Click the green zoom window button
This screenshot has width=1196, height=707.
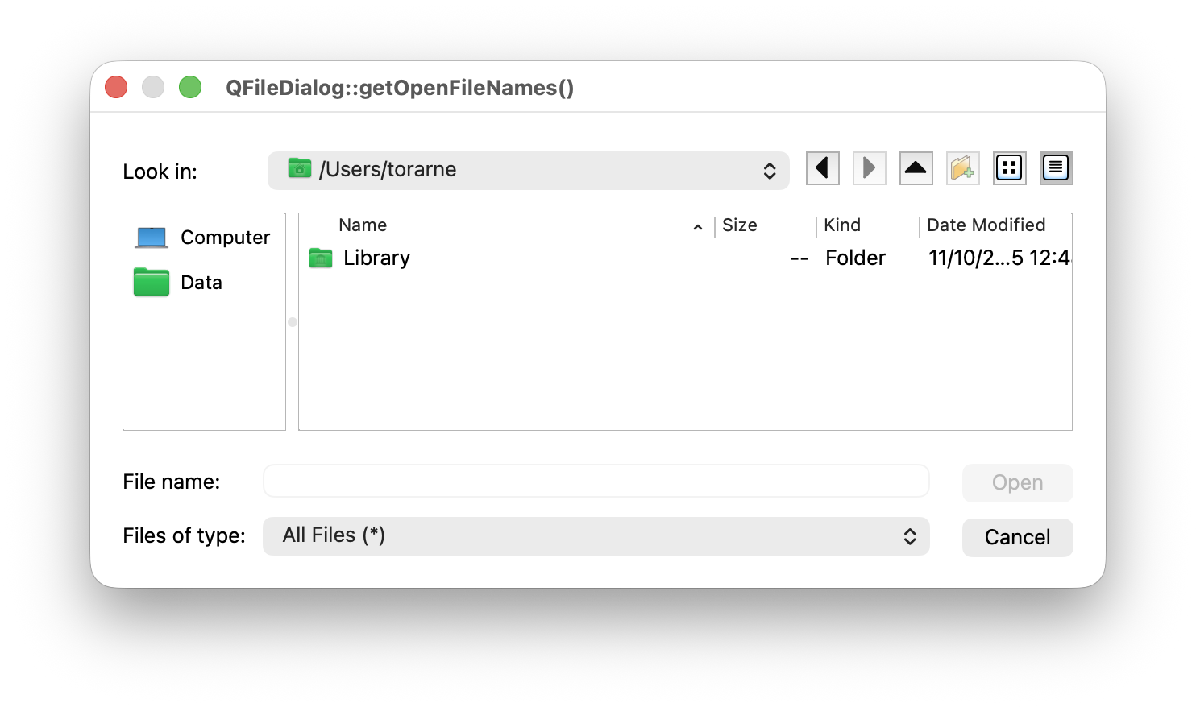pyautogui.click(x=190, y=87)
